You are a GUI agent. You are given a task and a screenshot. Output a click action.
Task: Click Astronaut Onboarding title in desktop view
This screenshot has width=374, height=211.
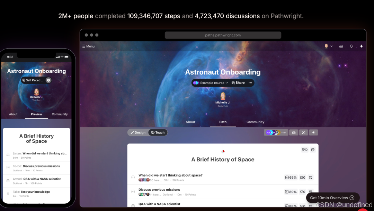tap(223, 72)
